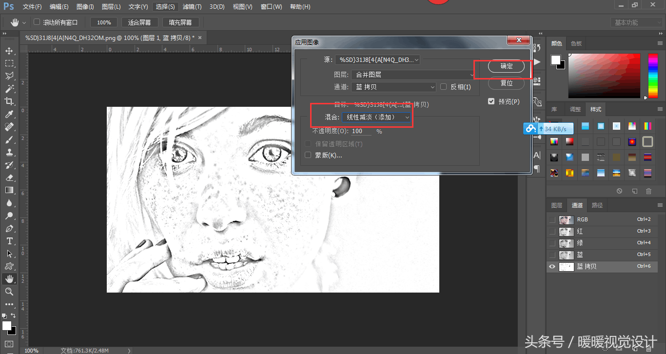Open the Channel 通道 dropdown (蓝 拷贝)
Image resolution: width=666 pixels, height=354 pixels.
[x=393, y=87]
